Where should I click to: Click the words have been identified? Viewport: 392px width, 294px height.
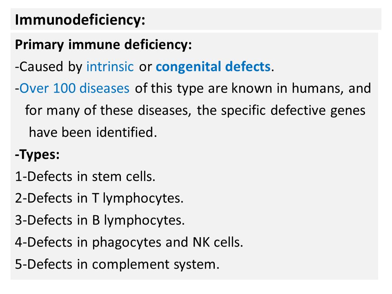pos(93,132)
